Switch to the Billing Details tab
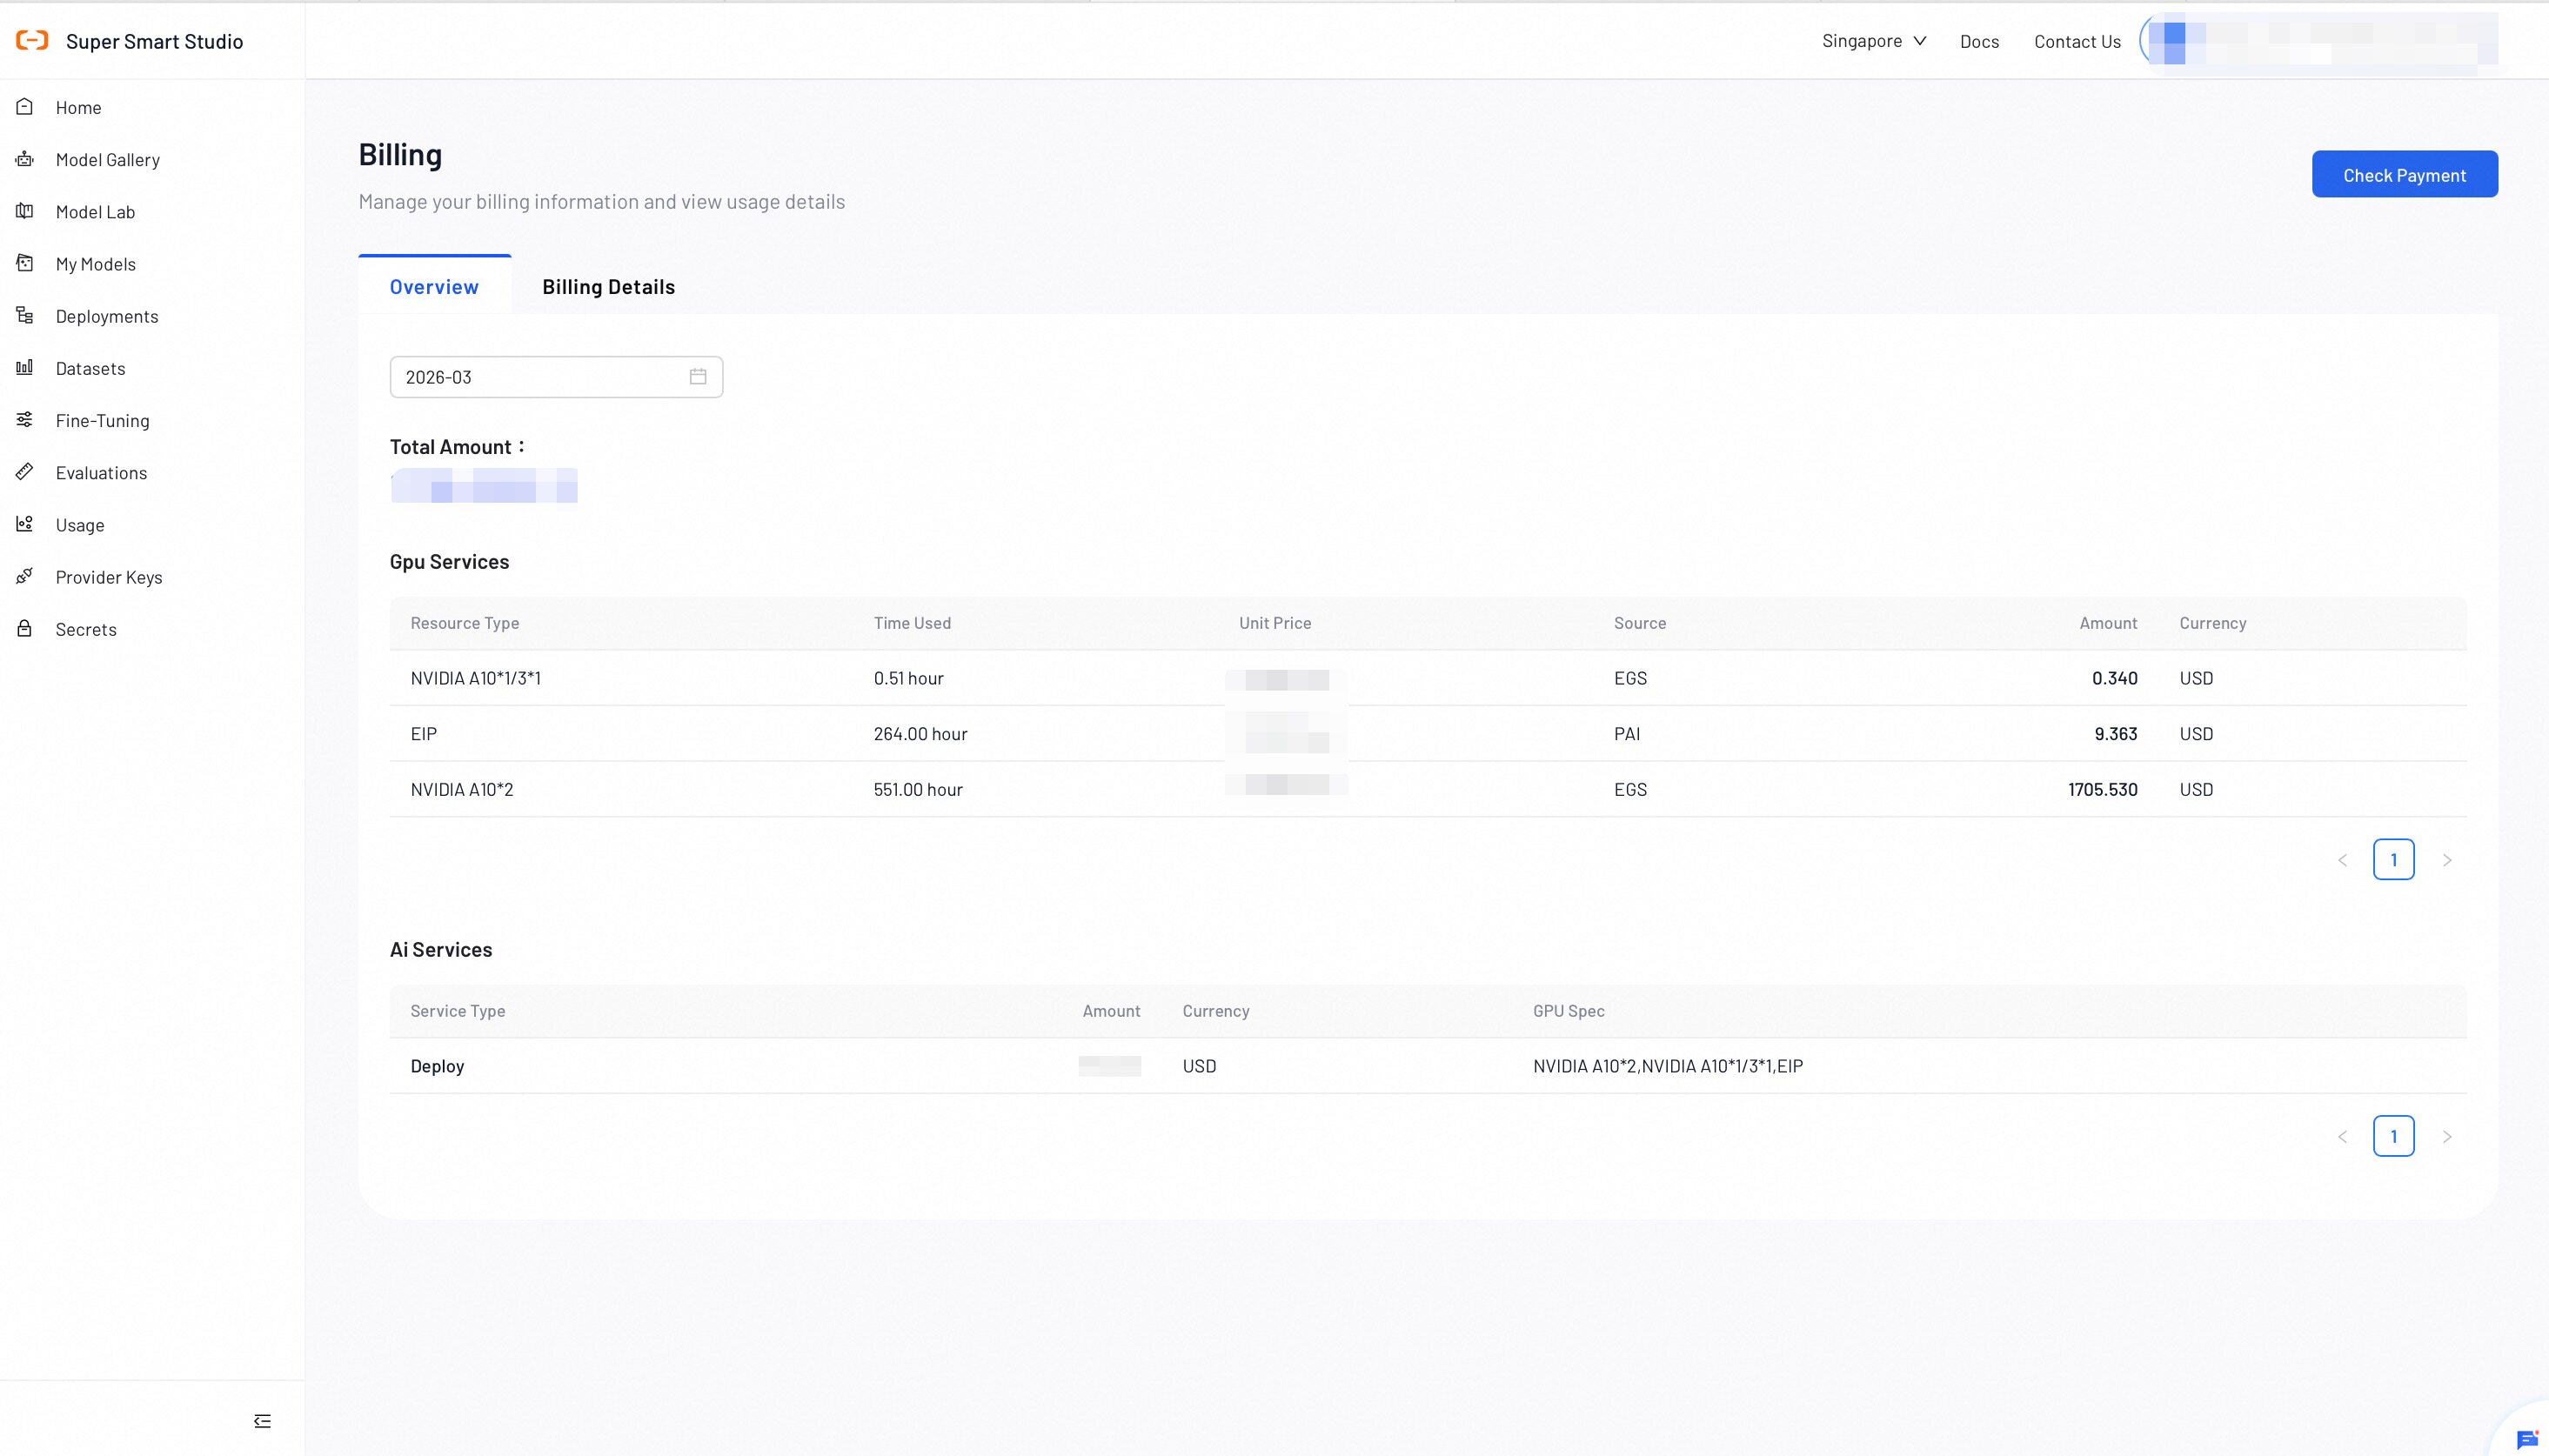 pos(608,286)
